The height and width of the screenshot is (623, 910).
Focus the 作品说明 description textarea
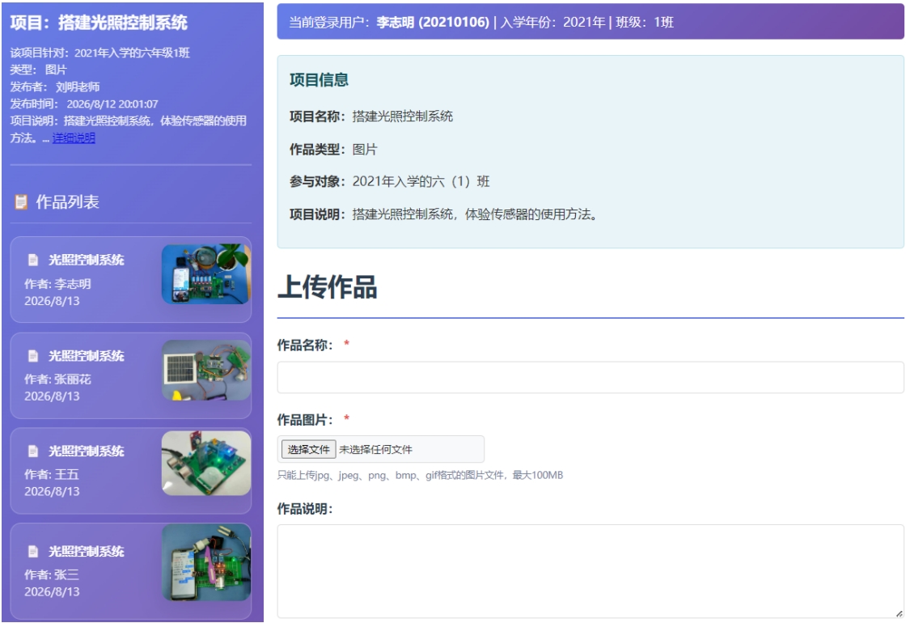point(590,571)
